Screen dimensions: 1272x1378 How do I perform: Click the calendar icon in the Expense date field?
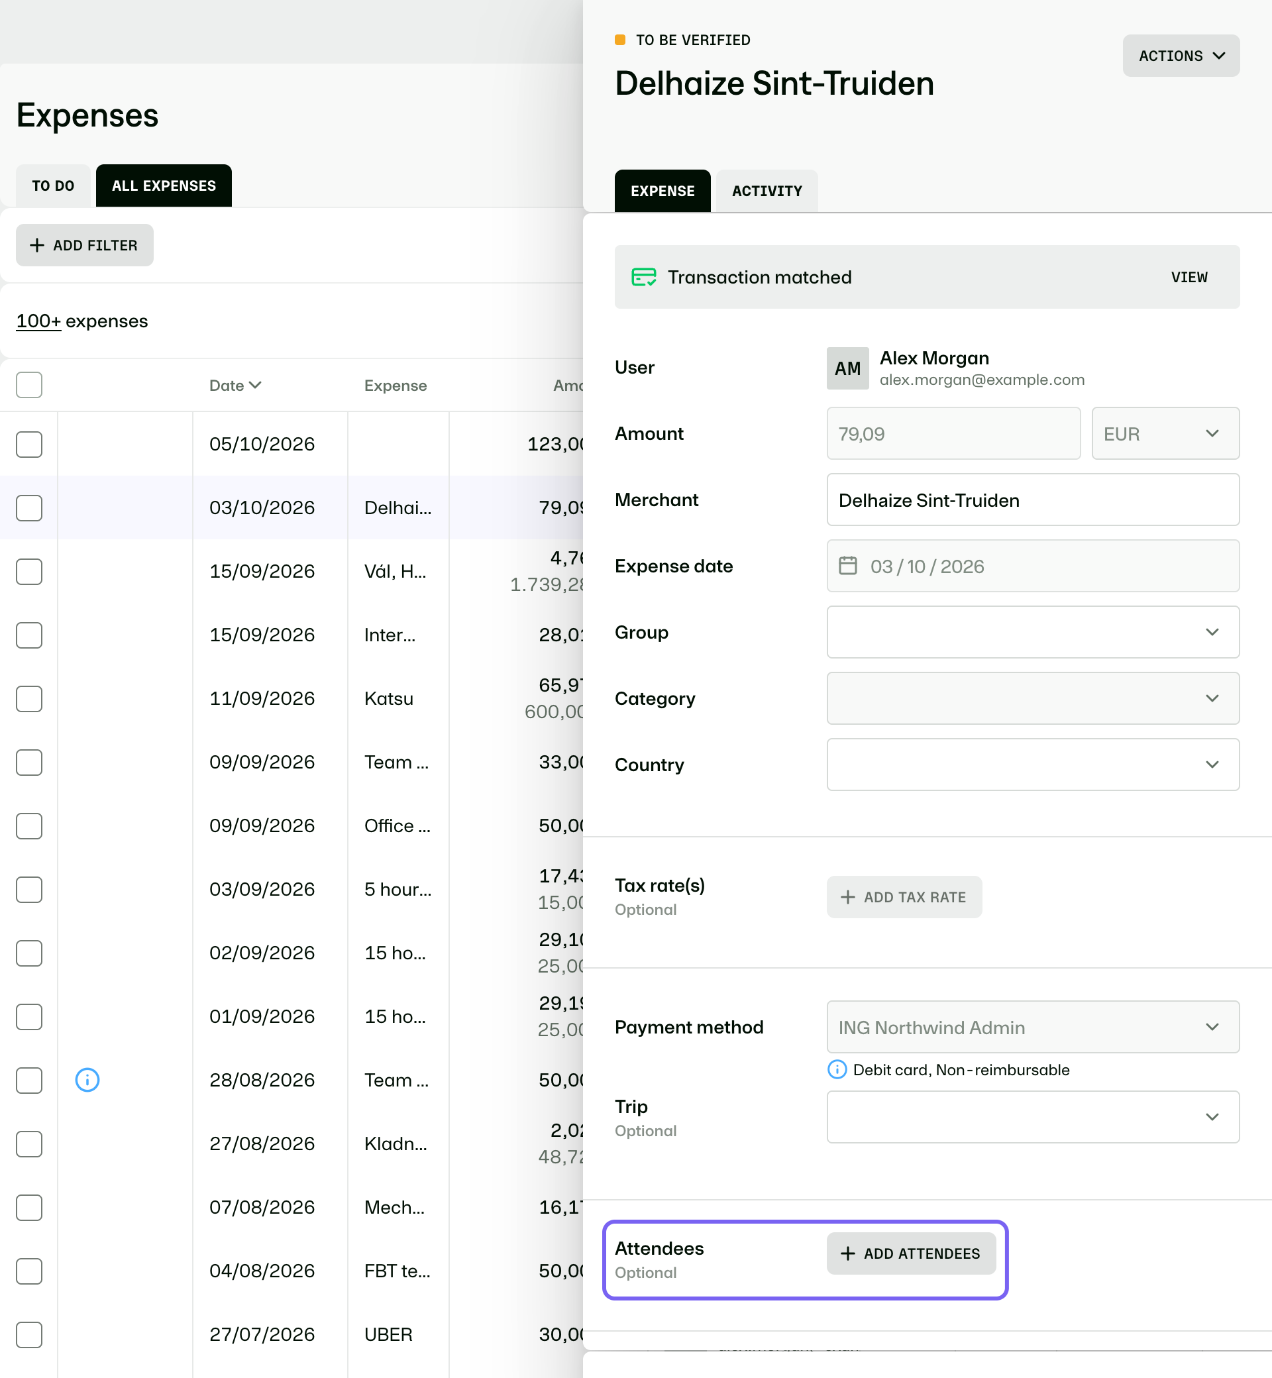click(x=847, y=566)
